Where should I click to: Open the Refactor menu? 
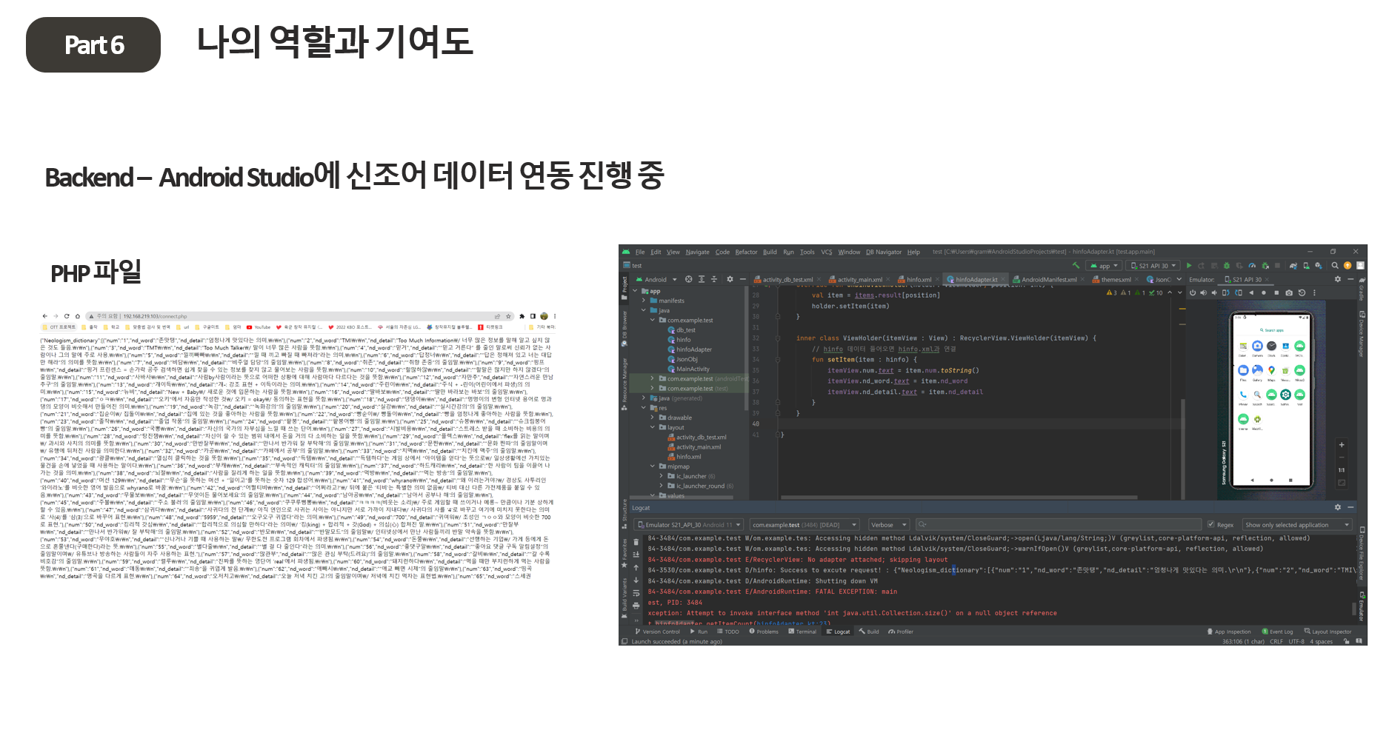point(746,252)
